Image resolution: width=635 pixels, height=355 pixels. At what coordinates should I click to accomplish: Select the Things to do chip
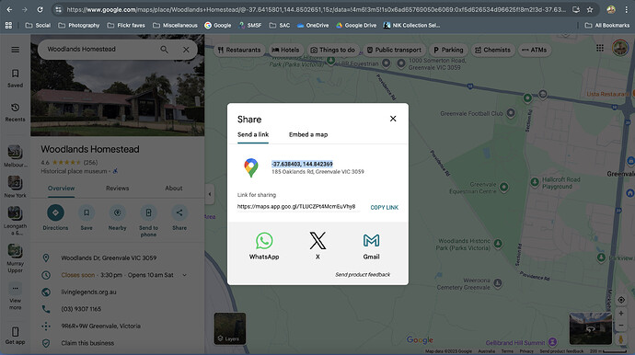[333, 50]
